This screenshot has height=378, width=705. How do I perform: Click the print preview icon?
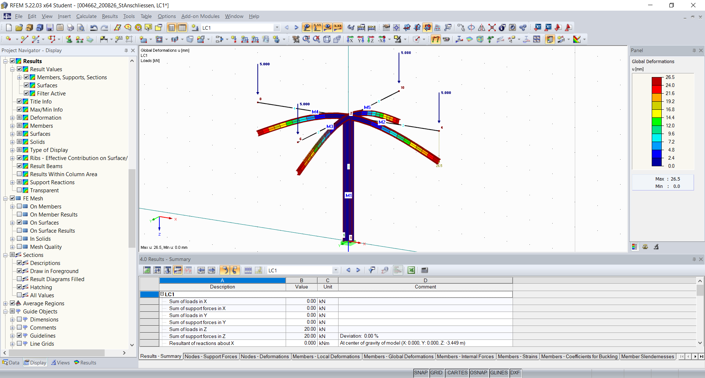pyautogui.click(x=81, y=28)
